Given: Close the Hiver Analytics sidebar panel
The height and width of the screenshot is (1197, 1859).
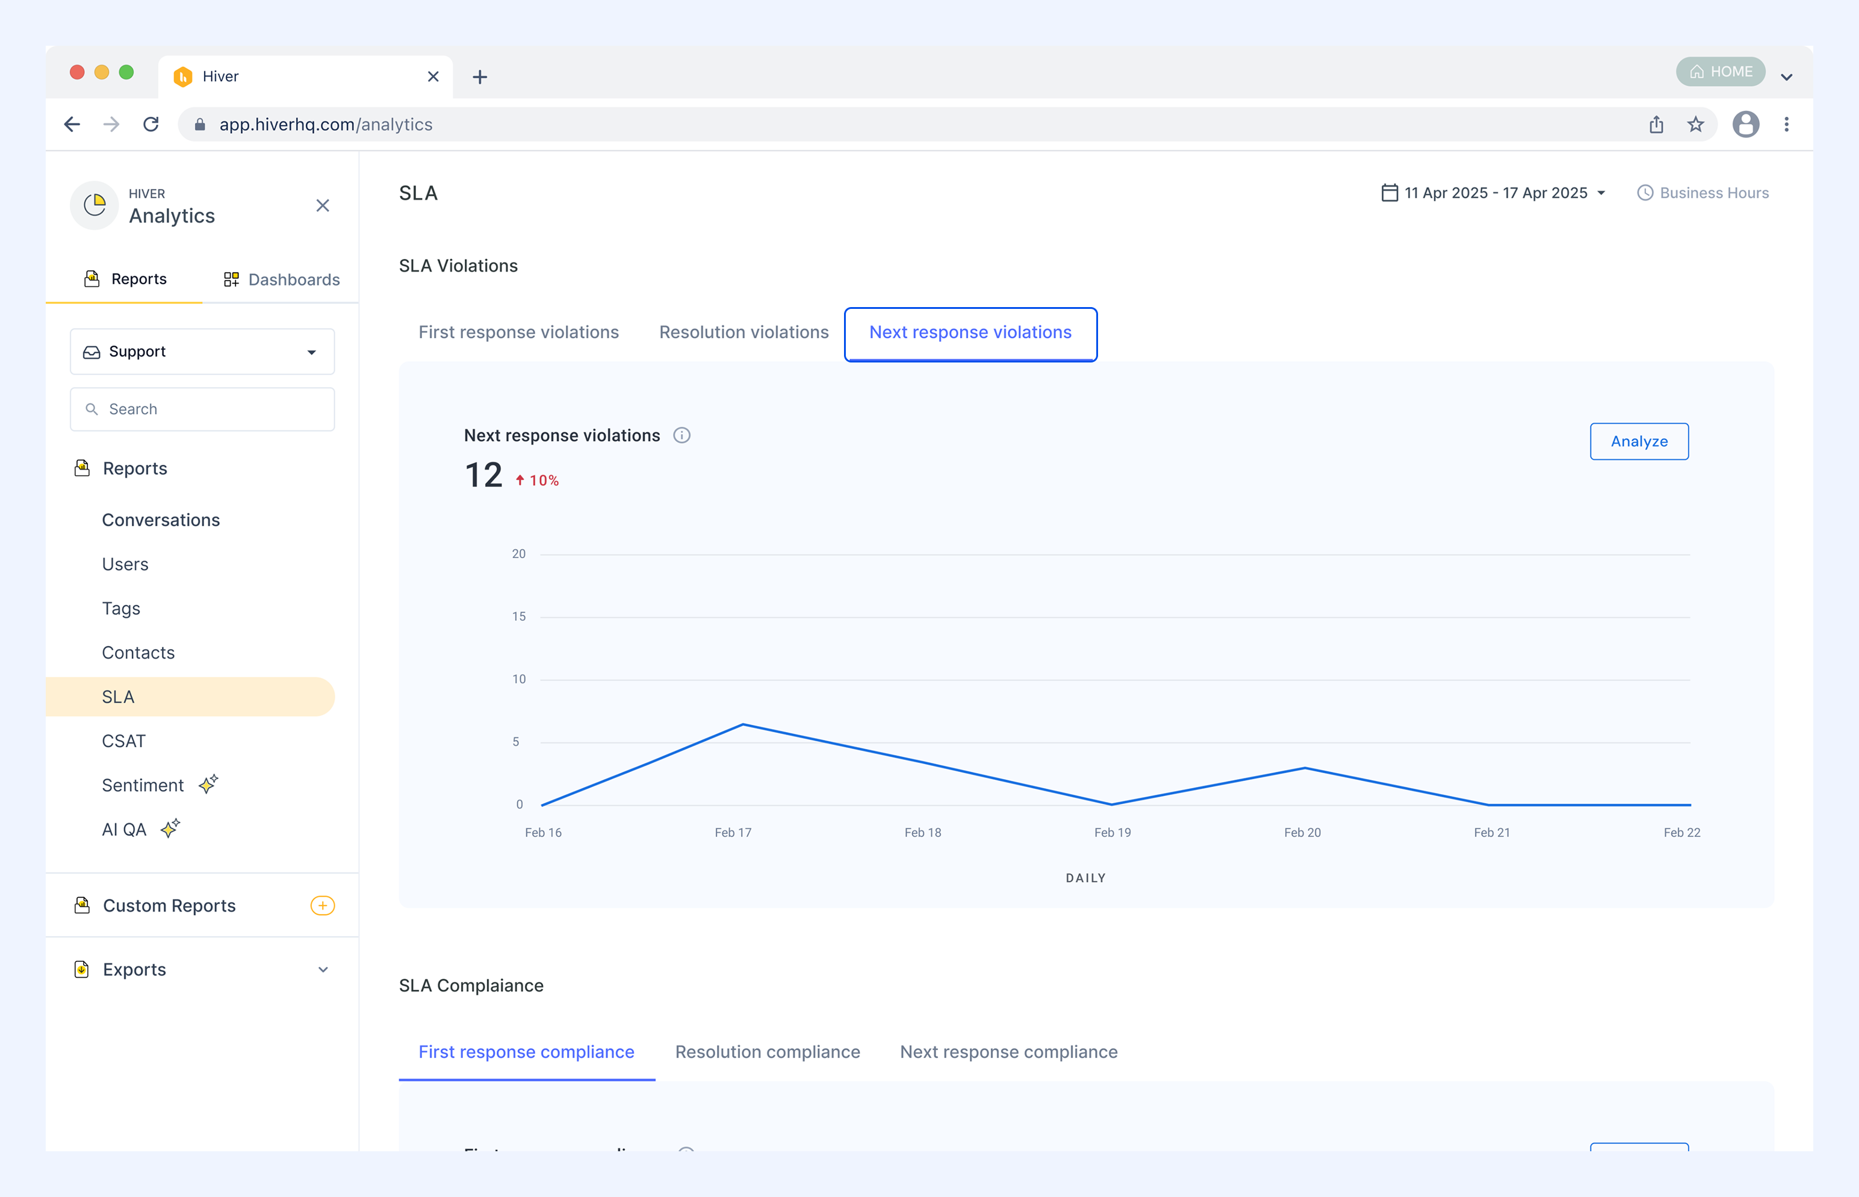Looking at the screenshot, I should [323, 205].
